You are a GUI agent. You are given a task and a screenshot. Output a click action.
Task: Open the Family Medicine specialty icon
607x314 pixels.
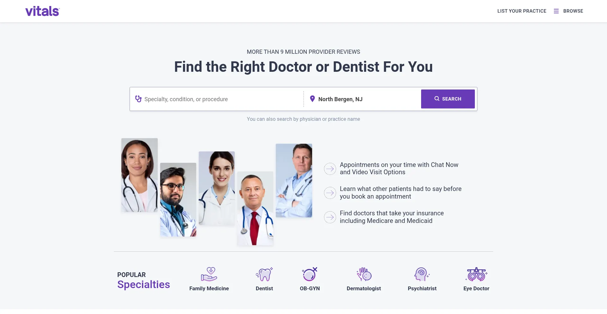coord(209,274)
